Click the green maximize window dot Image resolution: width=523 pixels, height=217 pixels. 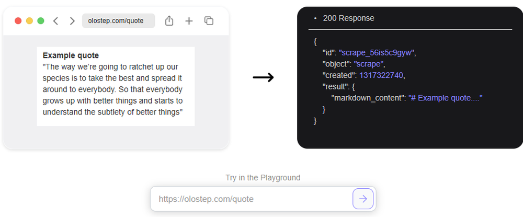coord(41,21)
